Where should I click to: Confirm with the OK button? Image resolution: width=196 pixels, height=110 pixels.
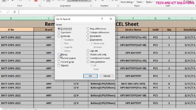tap(90, 76)
